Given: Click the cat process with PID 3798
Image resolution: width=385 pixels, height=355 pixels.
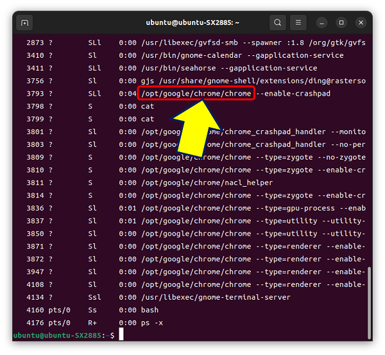Looking at the screenshot, I should (90, 107).
